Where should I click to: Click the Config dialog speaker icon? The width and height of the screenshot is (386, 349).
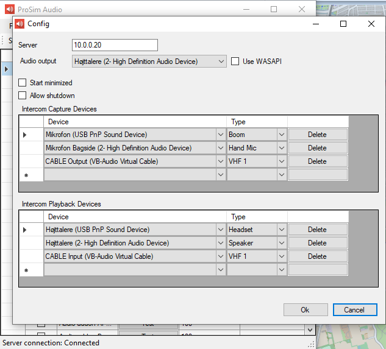(20, 24)
